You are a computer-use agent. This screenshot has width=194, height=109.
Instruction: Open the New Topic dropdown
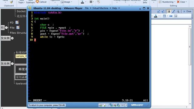coord(22,2)
